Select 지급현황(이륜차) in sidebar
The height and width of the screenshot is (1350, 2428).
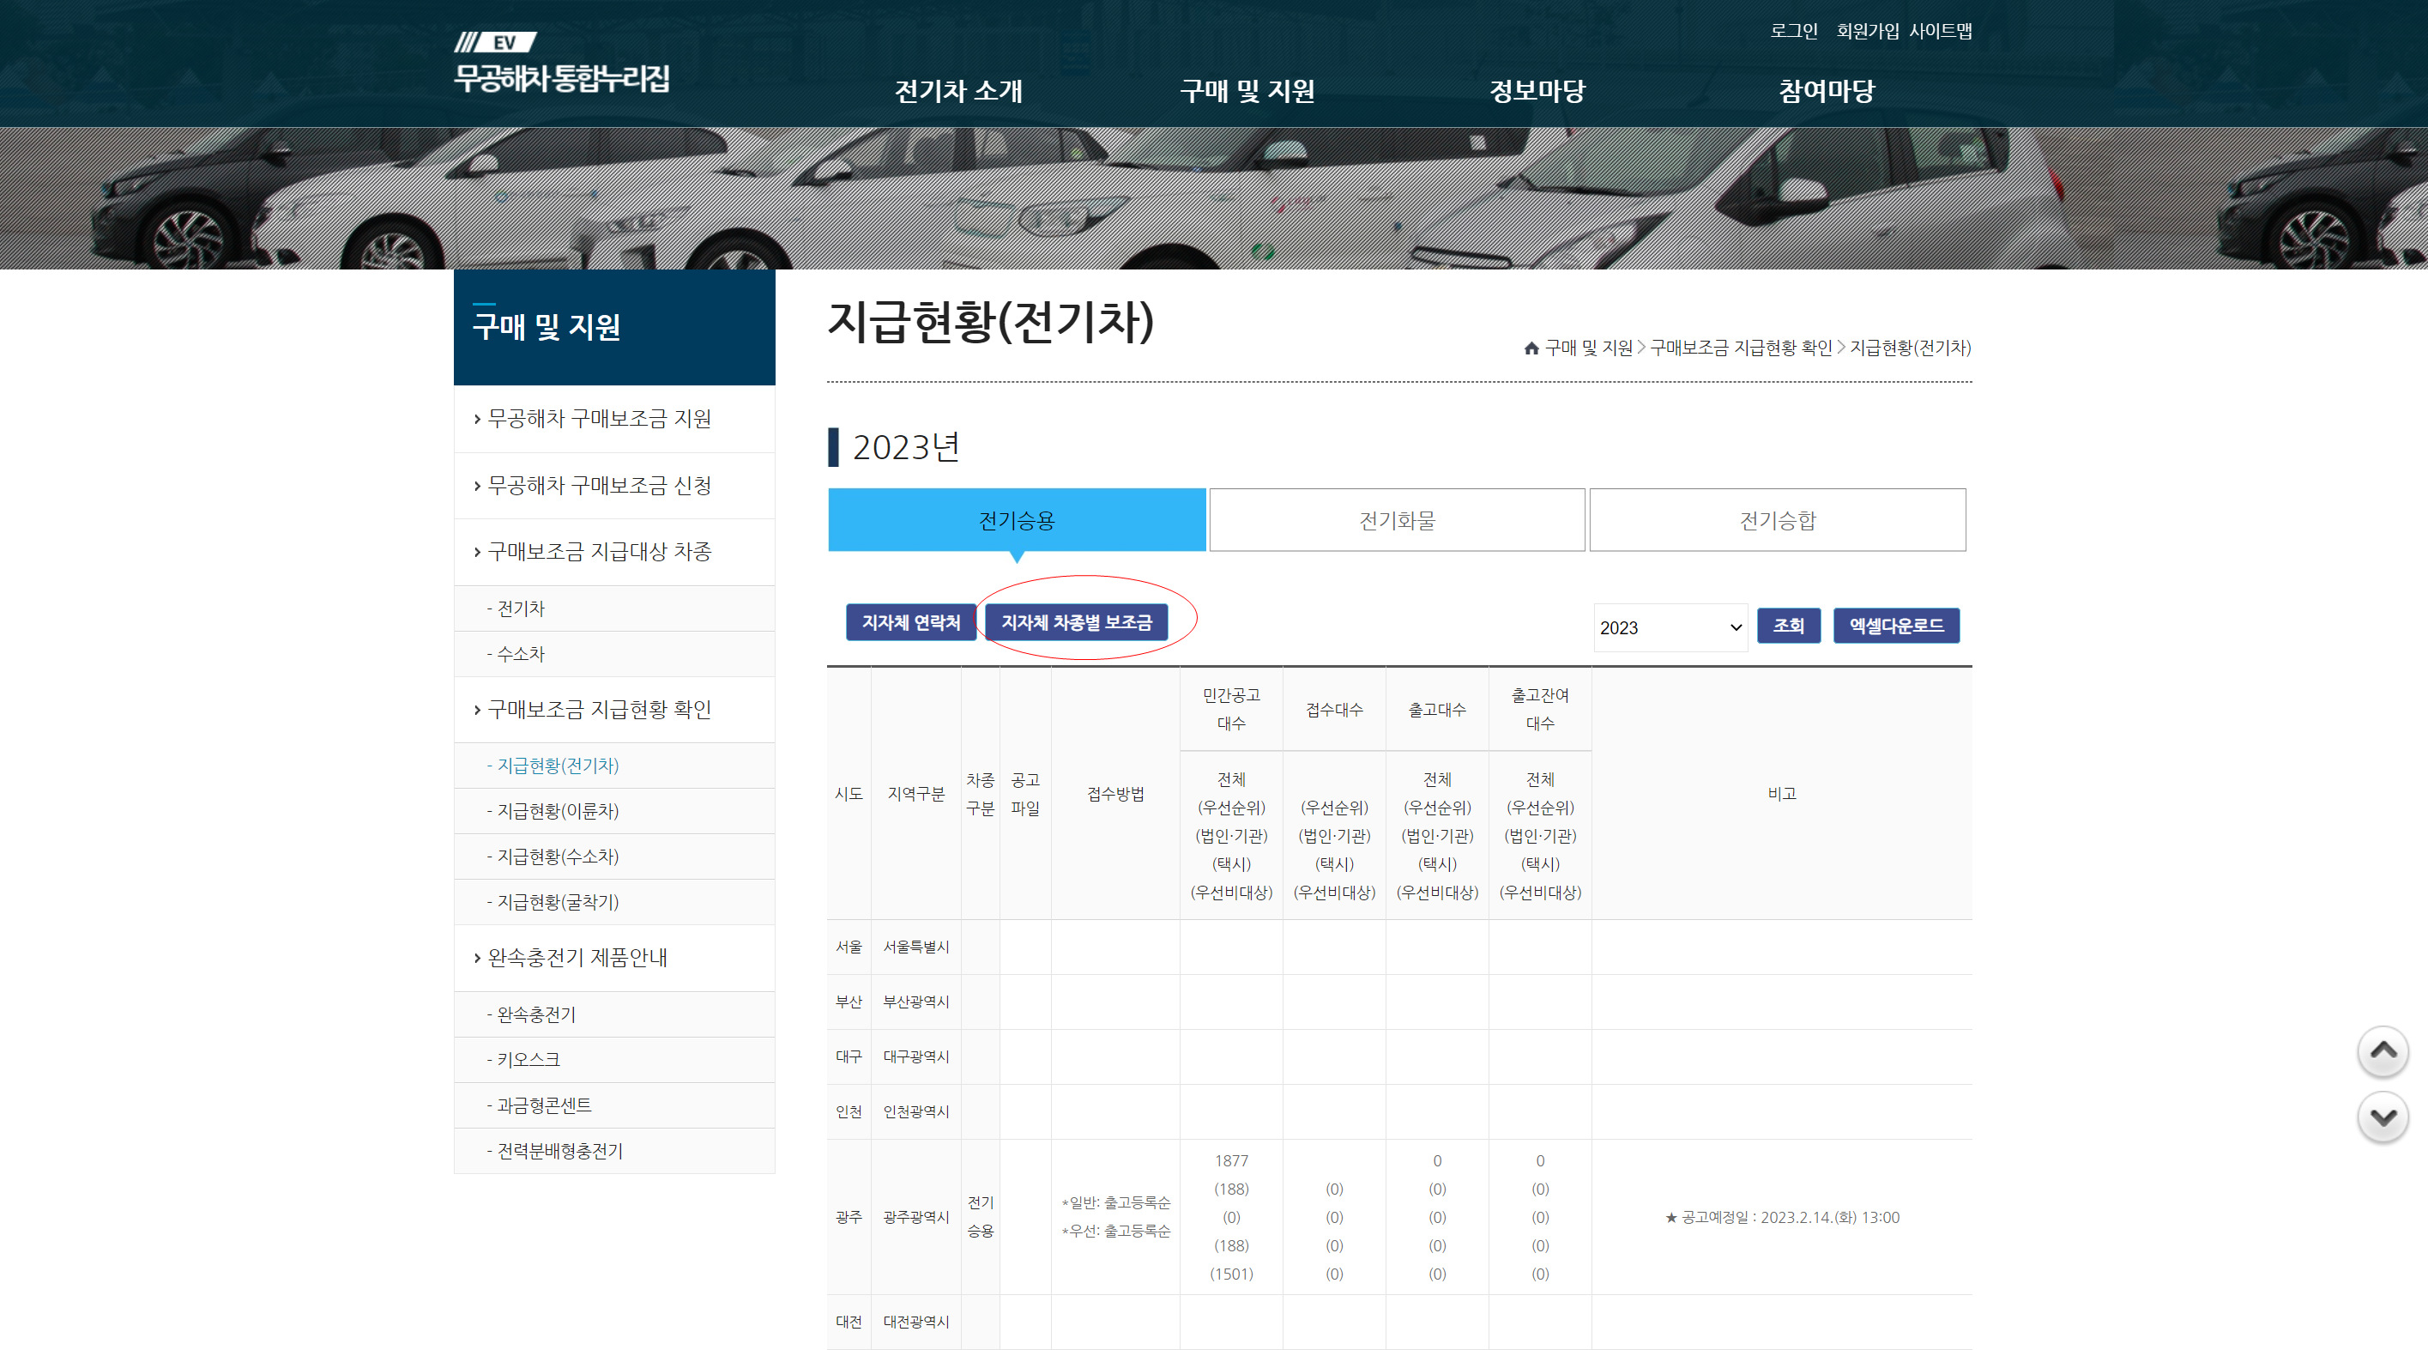tap(614, 811)
